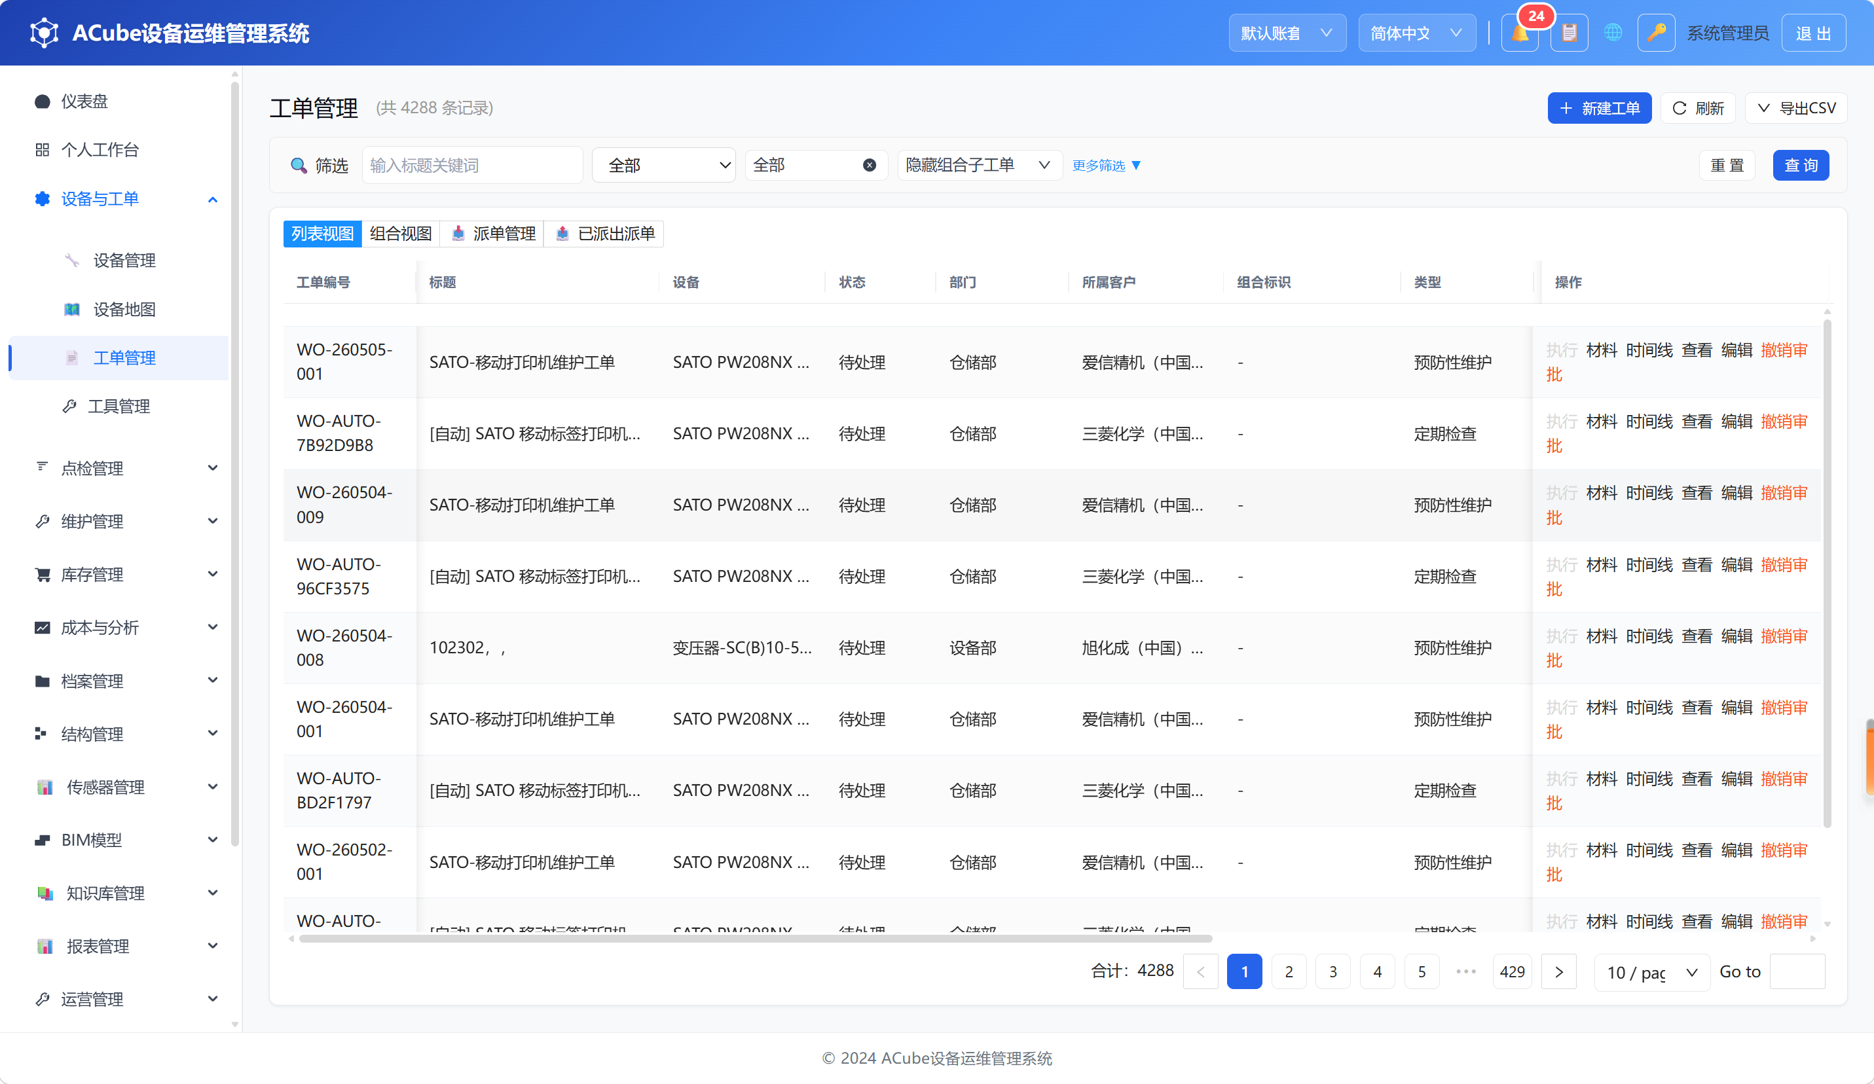Screen dimensions: 1874x1084
Task: Switch to the 组合视图 tab
Action: [401, 234]
